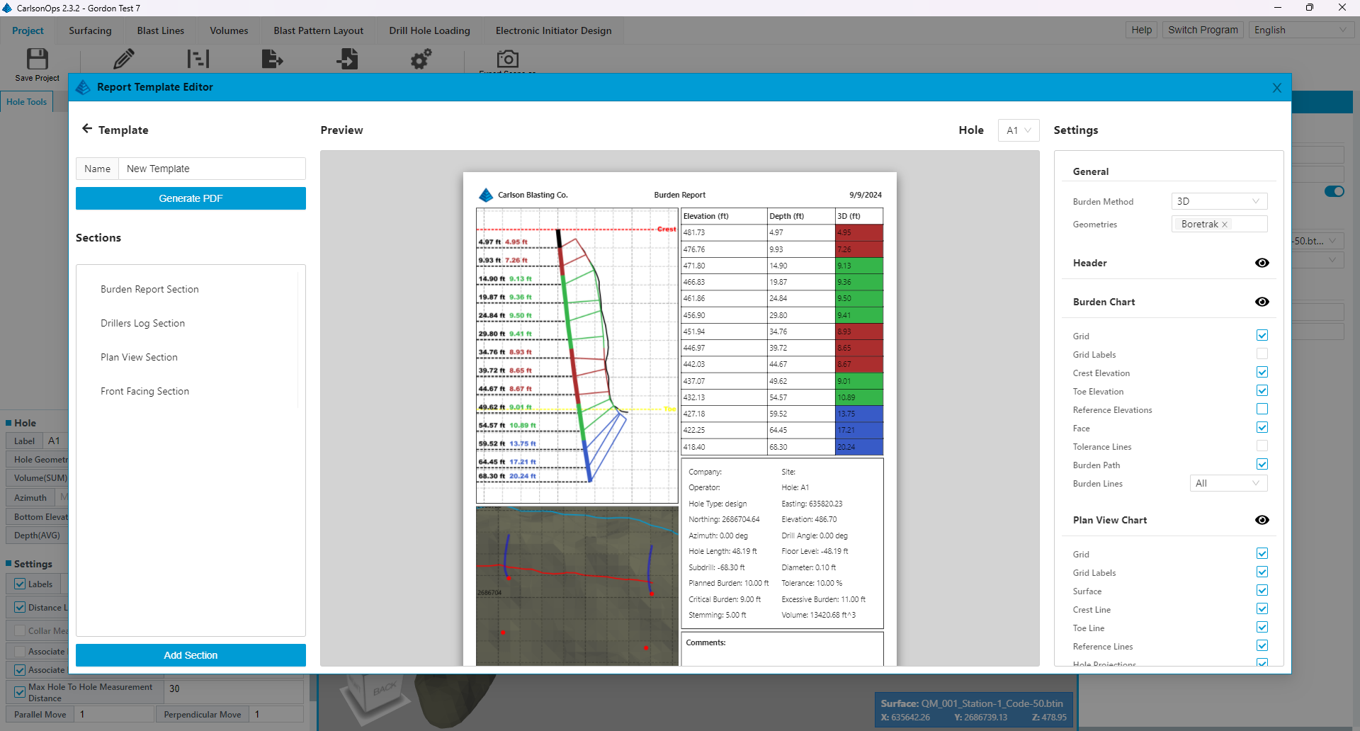1360x731 pixels.
Task: Select Drillers Log Section in list
Action: click(142, 324)
